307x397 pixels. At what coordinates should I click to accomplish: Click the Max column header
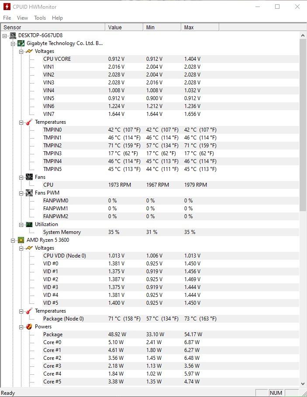click(200, 28)
